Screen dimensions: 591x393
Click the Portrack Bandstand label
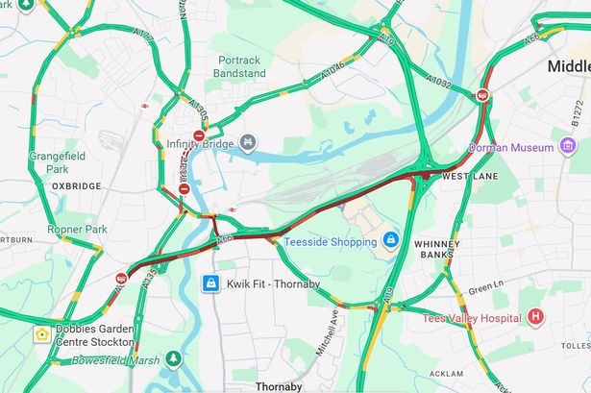click(x=239, y=66)
